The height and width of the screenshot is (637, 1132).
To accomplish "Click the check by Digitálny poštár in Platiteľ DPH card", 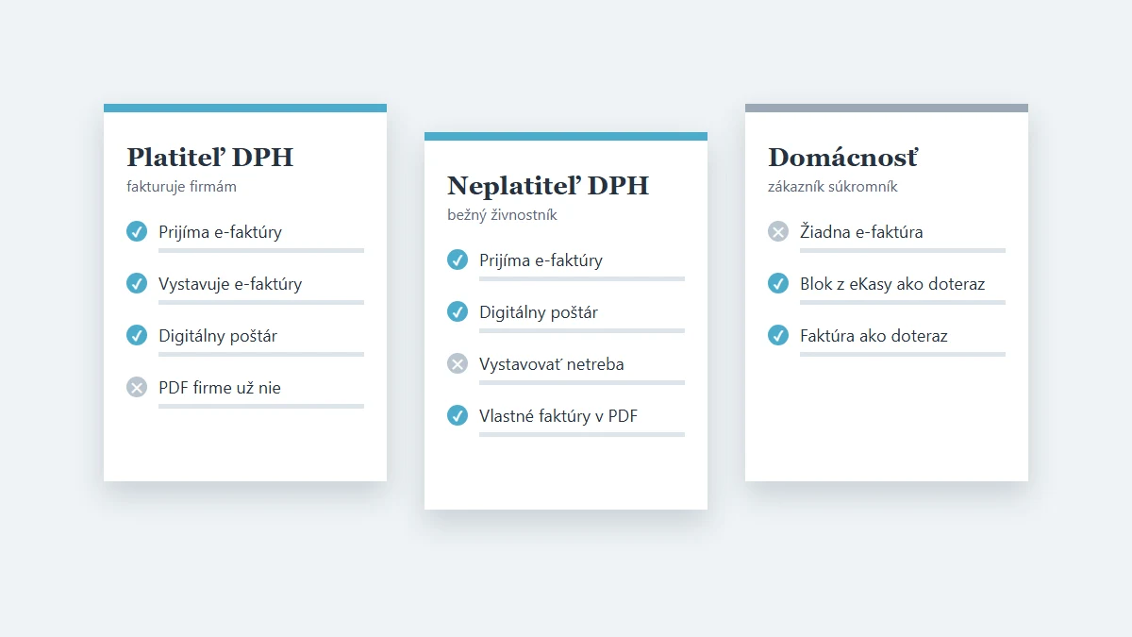I will (137, 335).
